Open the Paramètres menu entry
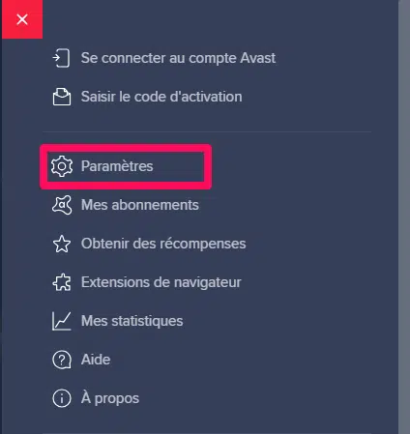The image size is (410, 434). coord(117,166)
